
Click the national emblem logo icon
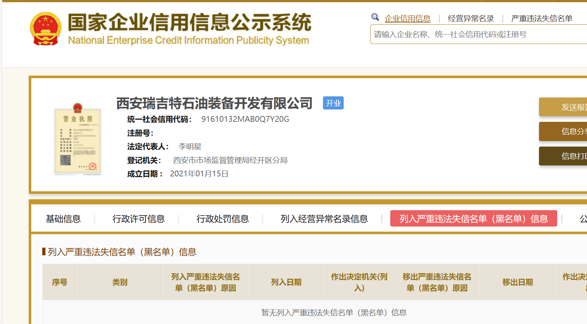coord(45,29)
